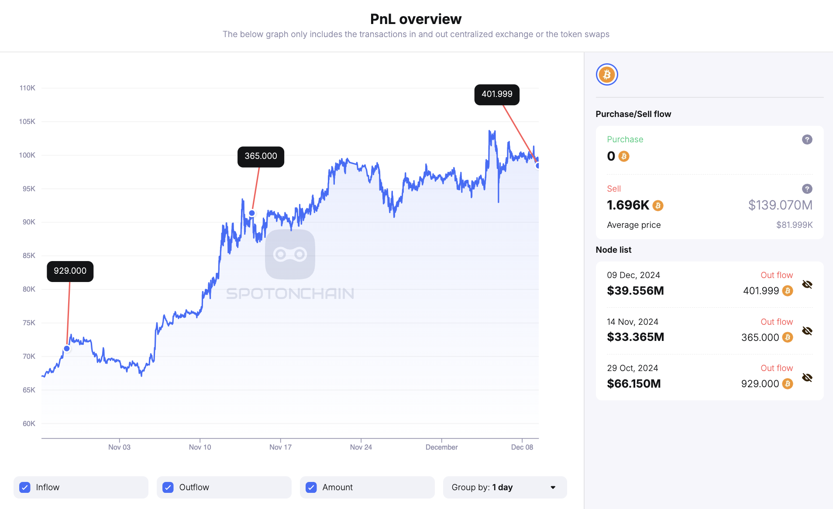
Task: Uncheck the Outflow checkbox
Action: [168, 487]
